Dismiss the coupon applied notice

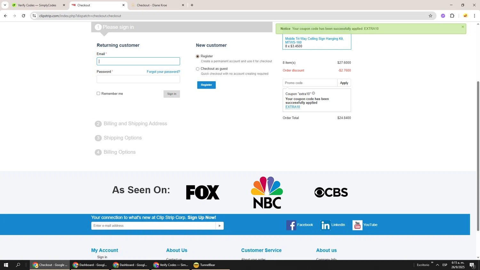[x=463, y=27]
